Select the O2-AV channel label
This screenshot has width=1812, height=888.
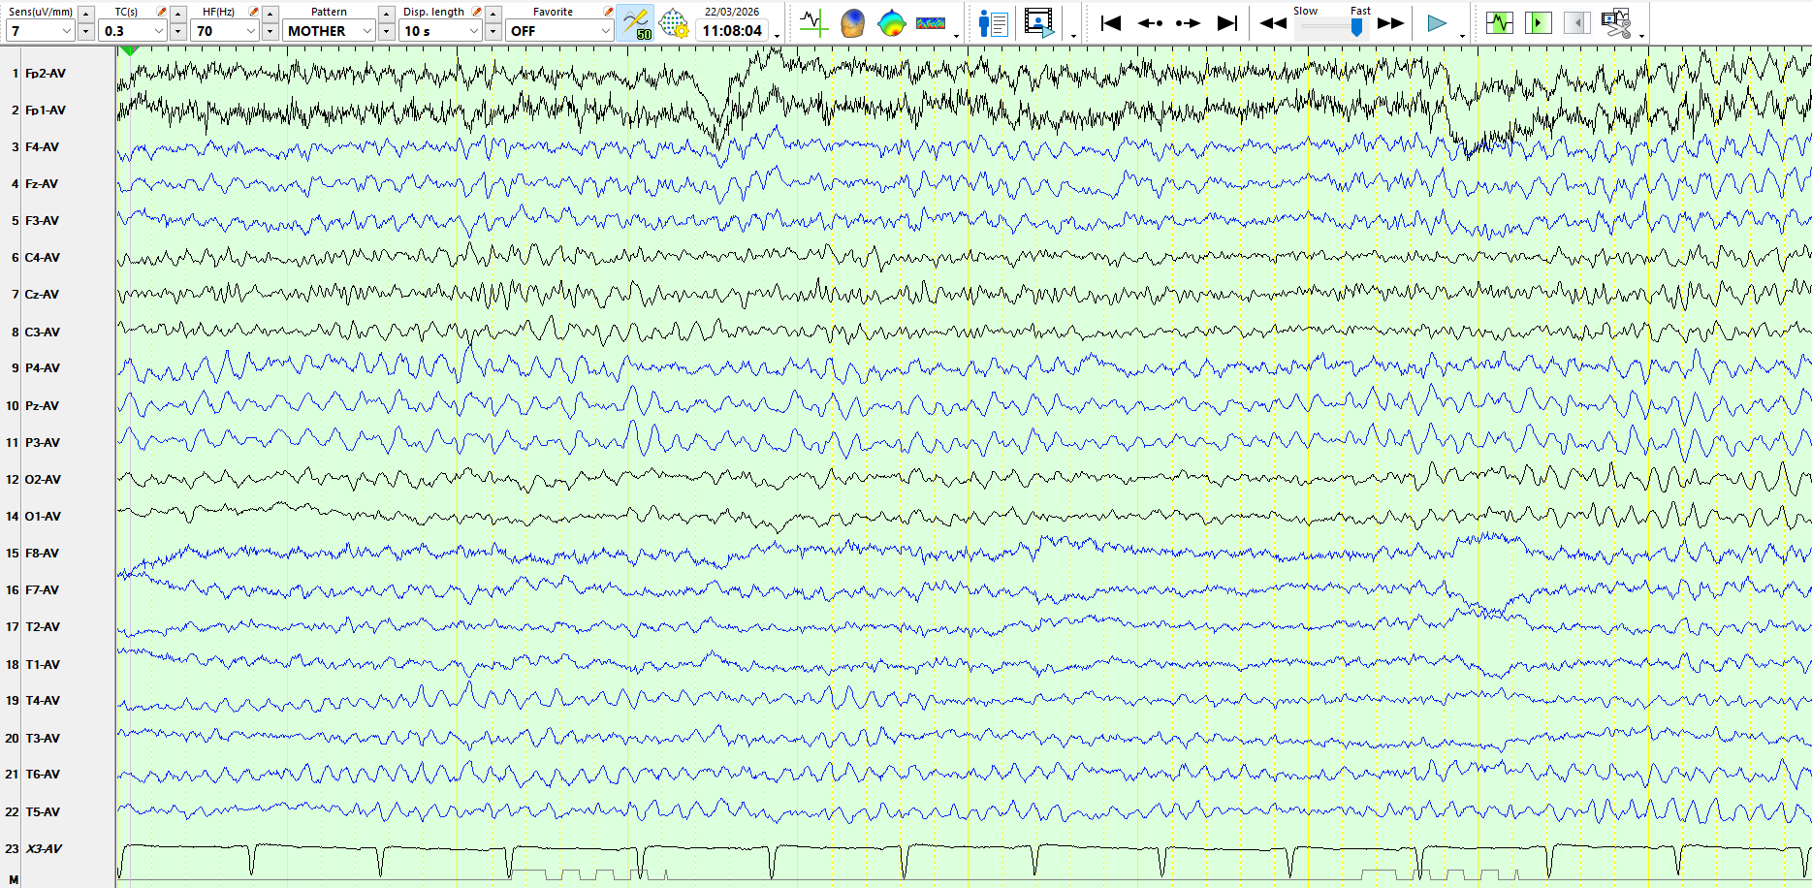(43, 479)
